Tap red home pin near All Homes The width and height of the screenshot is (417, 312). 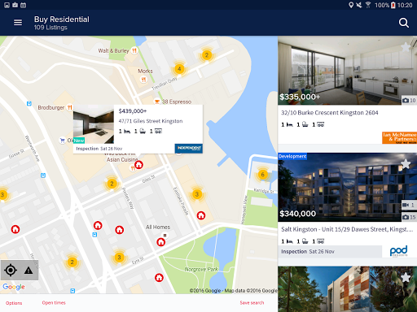tap(161, 242)
